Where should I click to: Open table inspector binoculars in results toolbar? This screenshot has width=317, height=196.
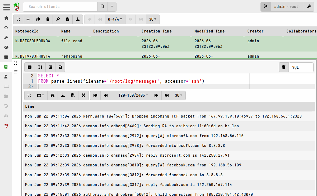[53, 95]
